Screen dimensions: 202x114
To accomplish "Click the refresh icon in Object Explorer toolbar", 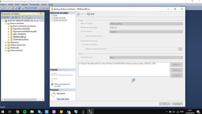I will pos(26,17).
